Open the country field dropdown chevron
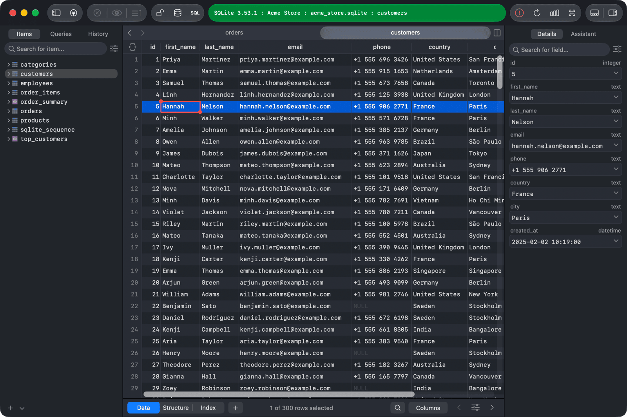Image resolution: width=627 pixels, height=417 pixels. tap(616, 193)
